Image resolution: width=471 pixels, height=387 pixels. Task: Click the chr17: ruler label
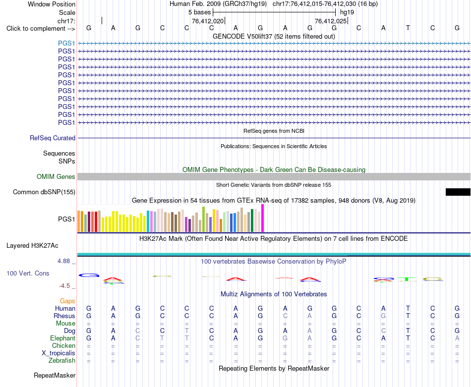(66, 21)
